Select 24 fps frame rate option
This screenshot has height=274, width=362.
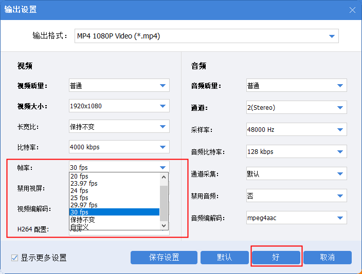coord(114,191)
